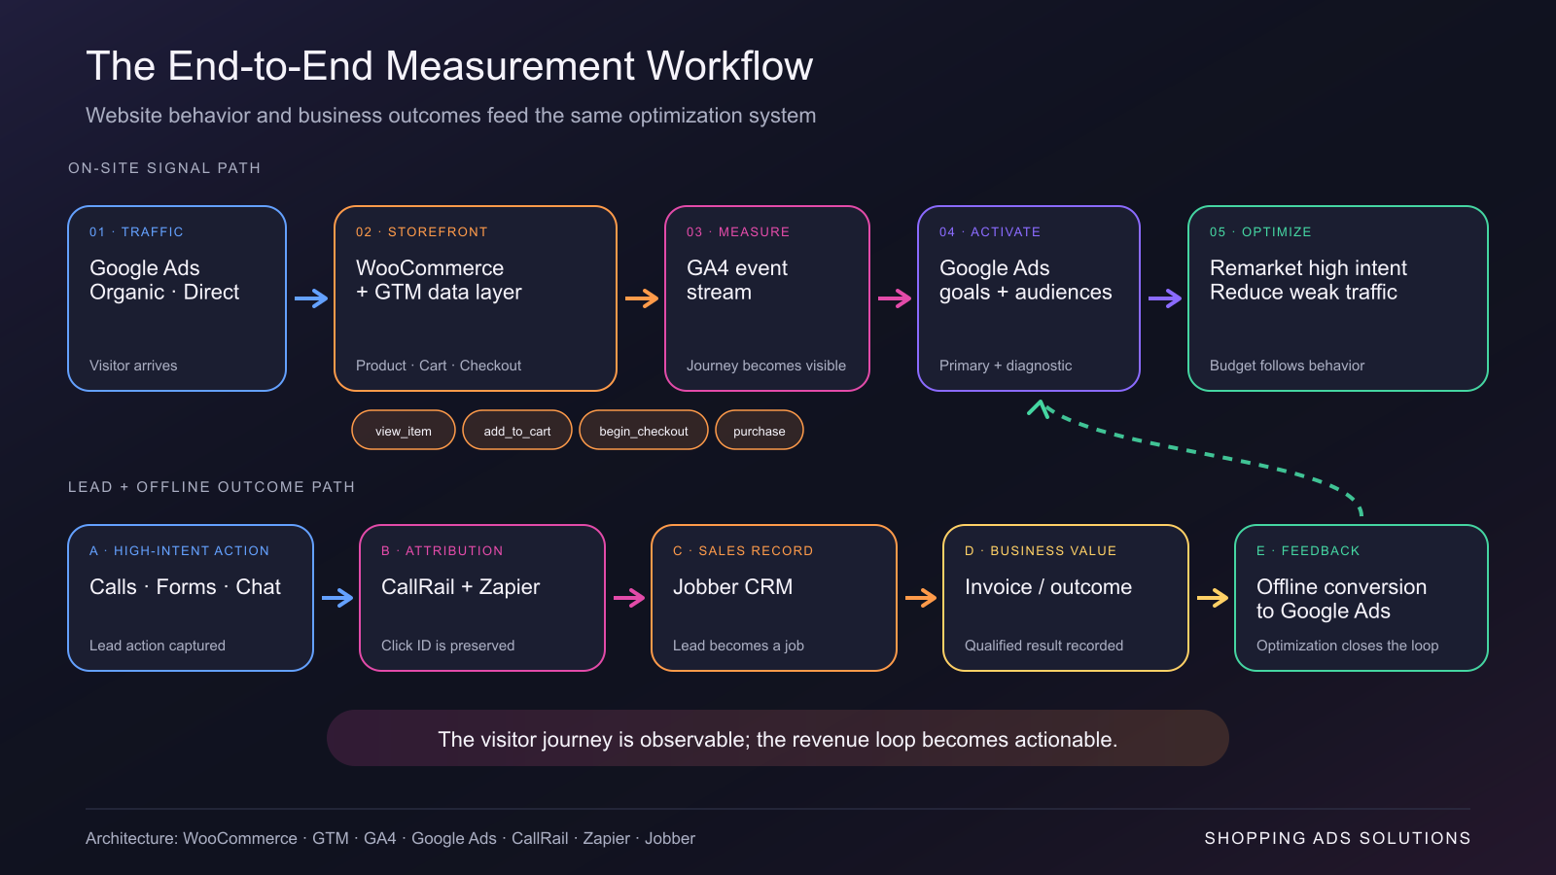Screen dimensions: 1556x875
Task: Click the view_item event pill
Action: 404,431
